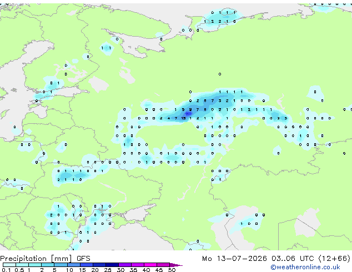Select the 25–30 mm navy legend swatch
The image size is (352, 272).
[x=112, y=265]
